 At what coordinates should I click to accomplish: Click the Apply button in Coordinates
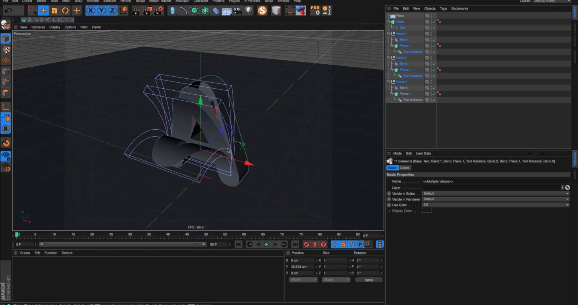coord(369,280)
